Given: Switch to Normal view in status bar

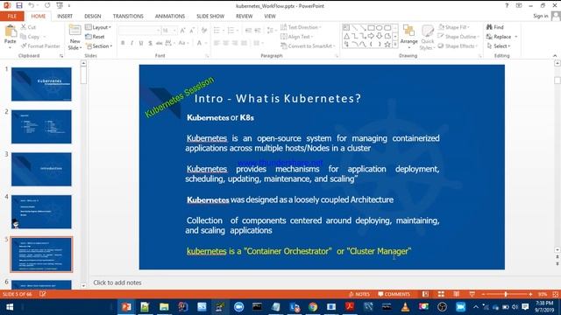Looking at the screenshot, I should [x=425, y=294].
